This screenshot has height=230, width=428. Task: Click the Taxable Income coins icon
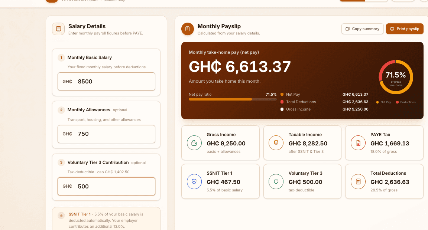276,143
